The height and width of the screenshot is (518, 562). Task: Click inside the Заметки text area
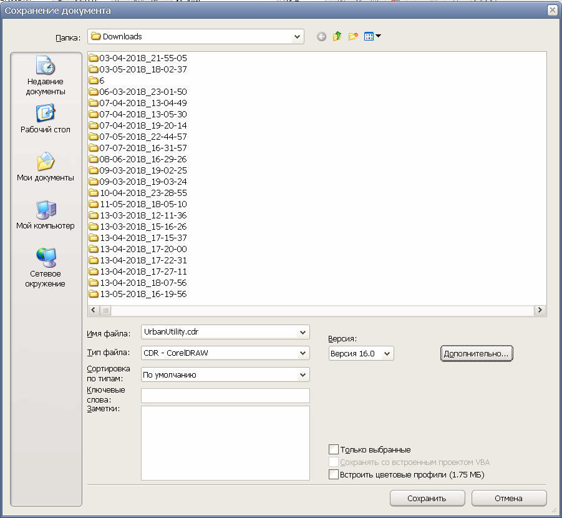pos(225,443)
